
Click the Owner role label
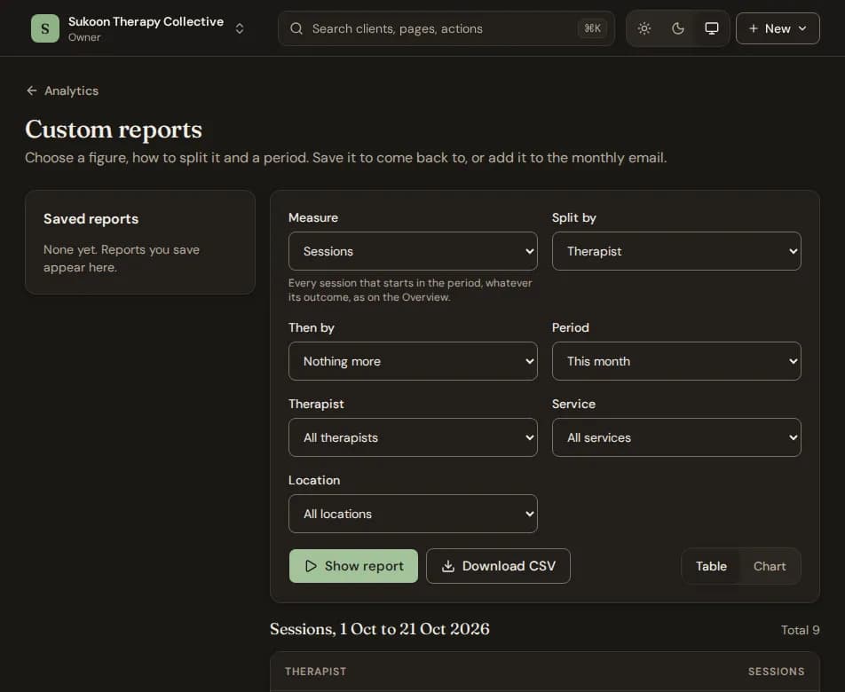click(84, 37)
